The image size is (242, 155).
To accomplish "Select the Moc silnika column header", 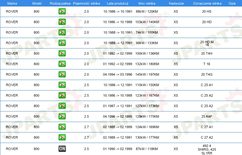I will (147, 3).
